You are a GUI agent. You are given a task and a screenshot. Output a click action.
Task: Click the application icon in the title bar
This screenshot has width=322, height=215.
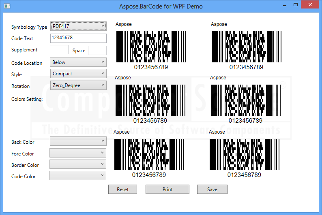click(x=7, y=6)
